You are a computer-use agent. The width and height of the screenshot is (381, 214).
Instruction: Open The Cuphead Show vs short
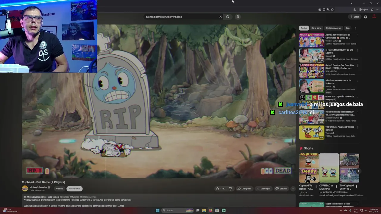[349, 168]
